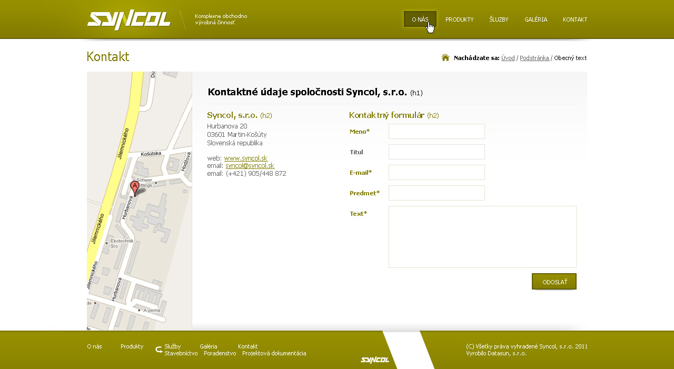Viewport: 674px width, 369px height.
Task: Click the home icon in breadcrumb
Action: click(445, 57)
